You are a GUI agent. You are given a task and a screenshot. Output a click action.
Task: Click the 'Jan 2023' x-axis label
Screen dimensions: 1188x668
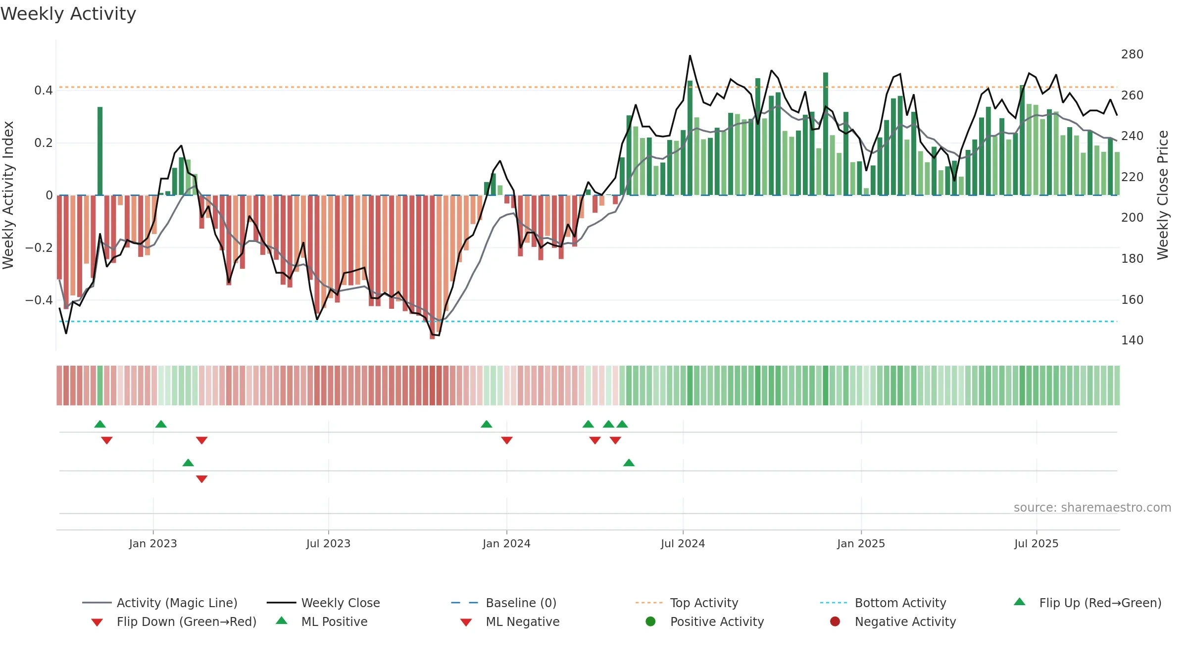pyautogui.click(x=153, y=544)
